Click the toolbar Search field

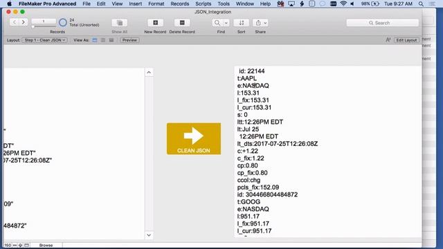[382, 23]
